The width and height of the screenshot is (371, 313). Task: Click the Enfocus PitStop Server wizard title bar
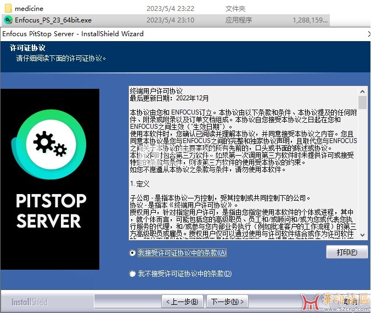click(x=185, y=34)
